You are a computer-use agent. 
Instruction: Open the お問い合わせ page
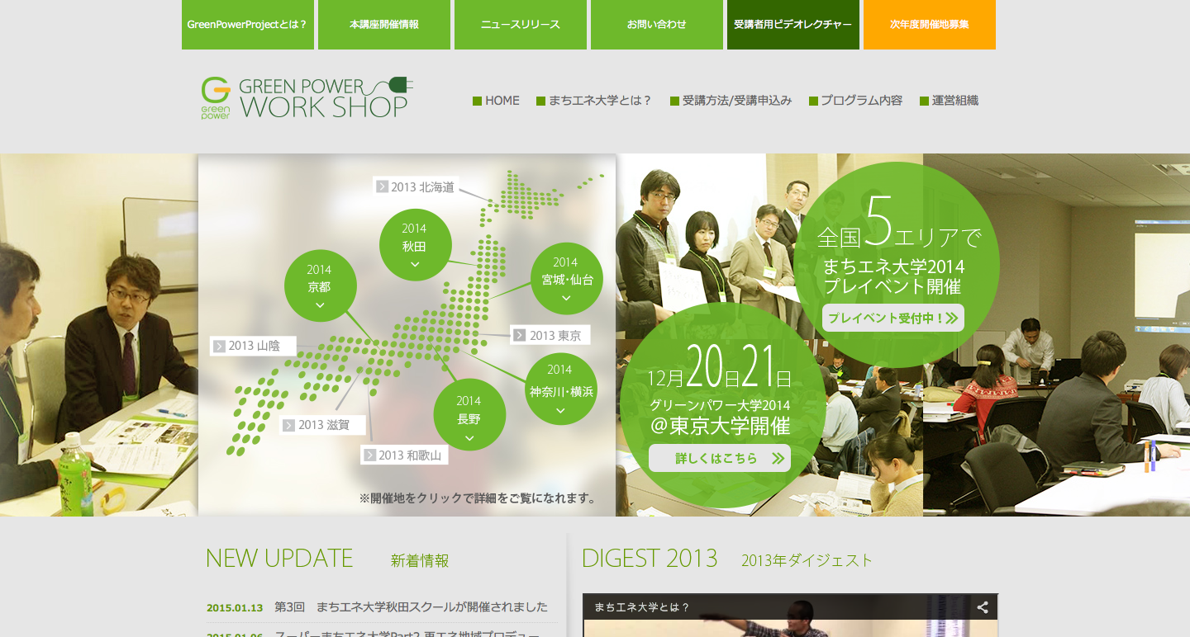(656, 25)
